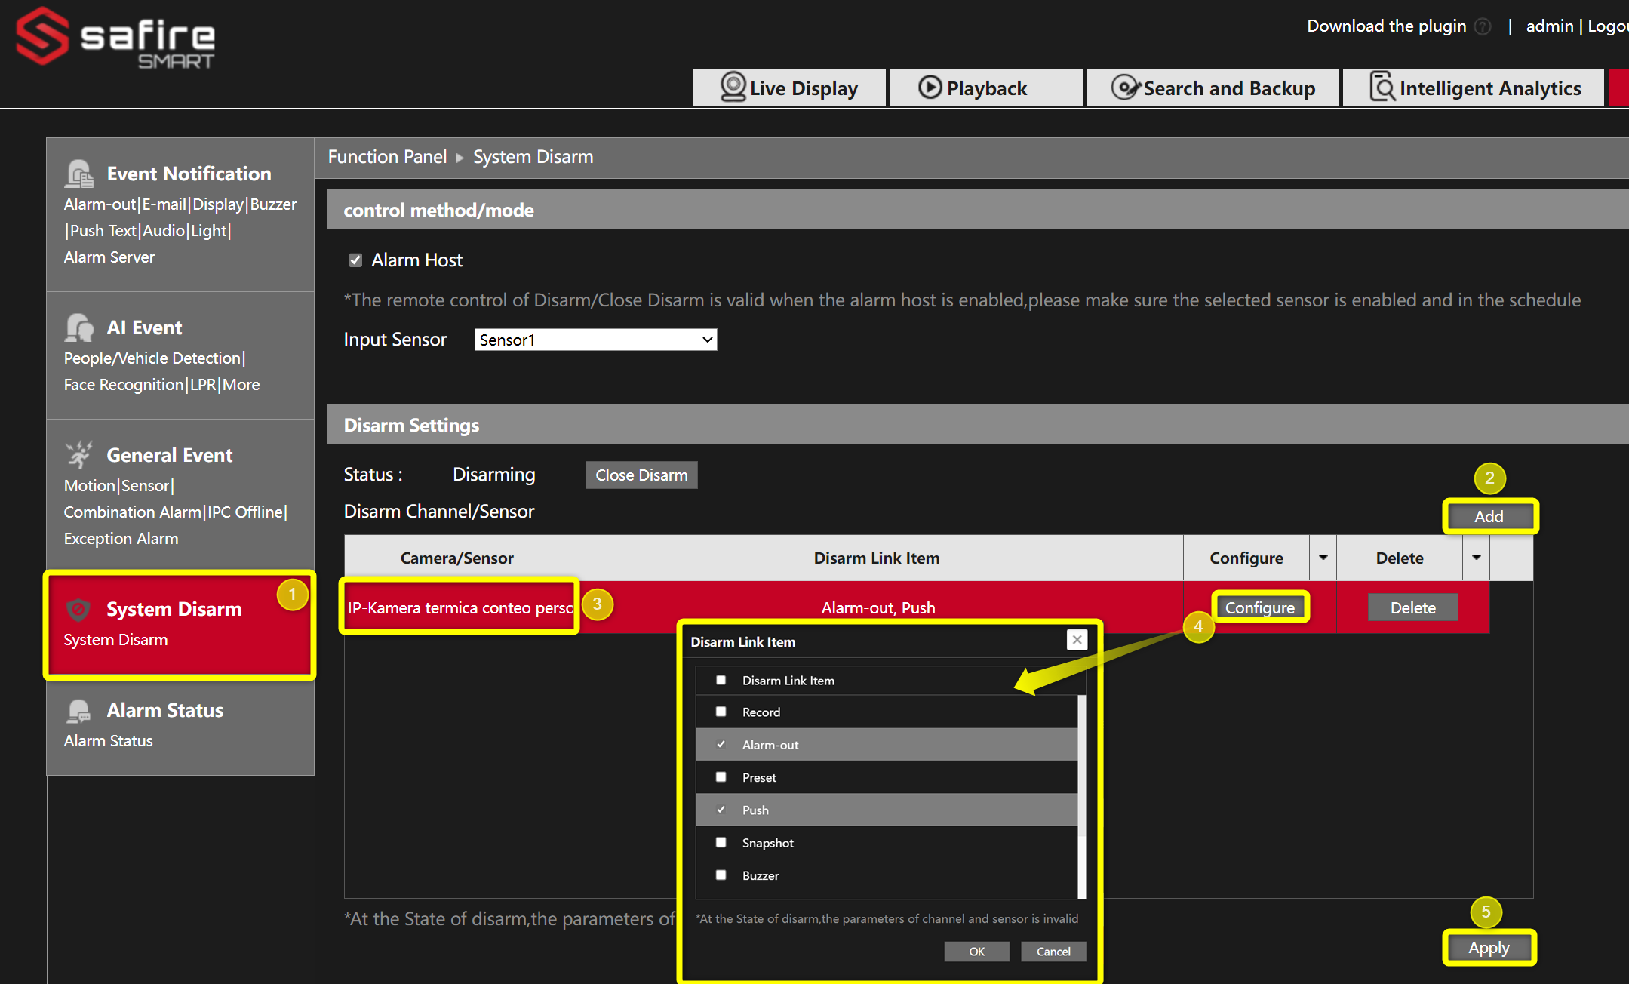Enable the Record disarm link item
This screenshot has height=984, width=1629.
(721, 711)
